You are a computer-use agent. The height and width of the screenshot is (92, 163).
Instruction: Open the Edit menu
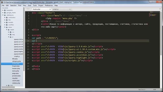click(x=7, y=5)
